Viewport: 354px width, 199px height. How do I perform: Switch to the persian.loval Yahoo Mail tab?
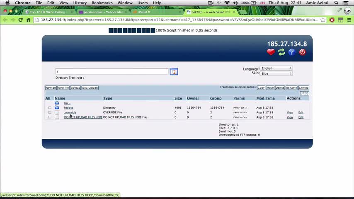[x=103, y=12]
